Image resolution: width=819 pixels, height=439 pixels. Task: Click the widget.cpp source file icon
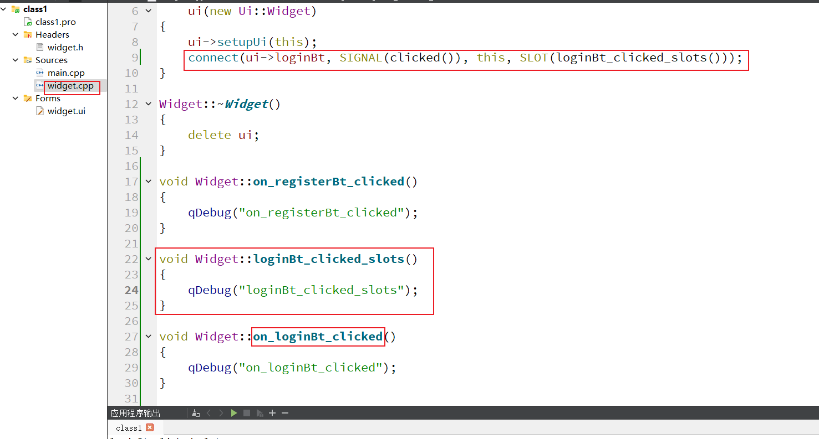pyautogui.click(x=40, y=86)
